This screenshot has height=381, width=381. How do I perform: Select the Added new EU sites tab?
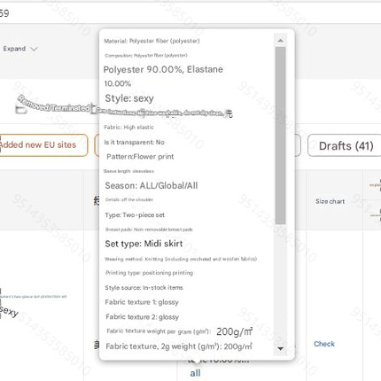[43, 145]
